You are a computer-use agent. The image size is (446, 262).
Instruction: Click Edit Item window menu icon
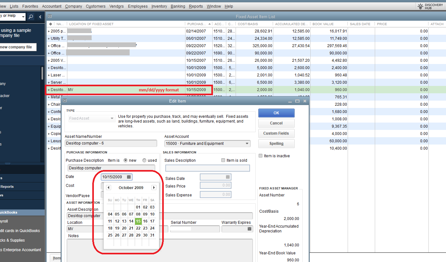[64, 101]
